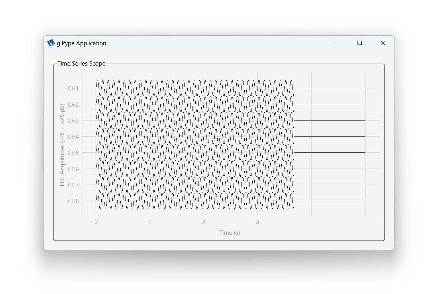Minimize the g.Pype Application window

(336, 43)
